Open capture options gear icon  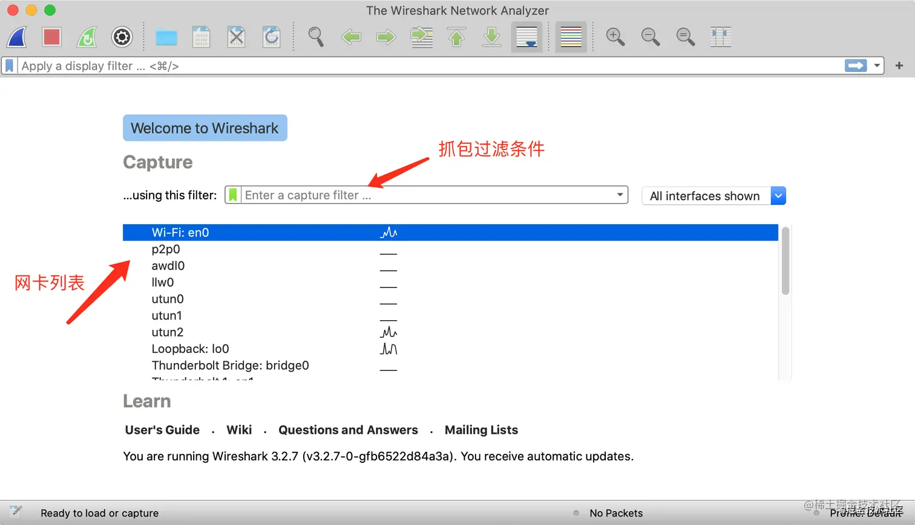pos(122,37)
